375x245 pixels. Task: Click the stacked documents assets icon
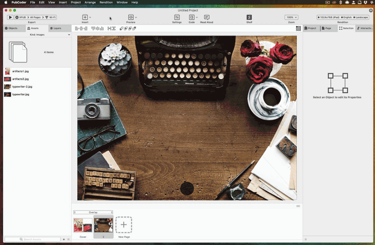pyautogui.click(x=18, y=52)
